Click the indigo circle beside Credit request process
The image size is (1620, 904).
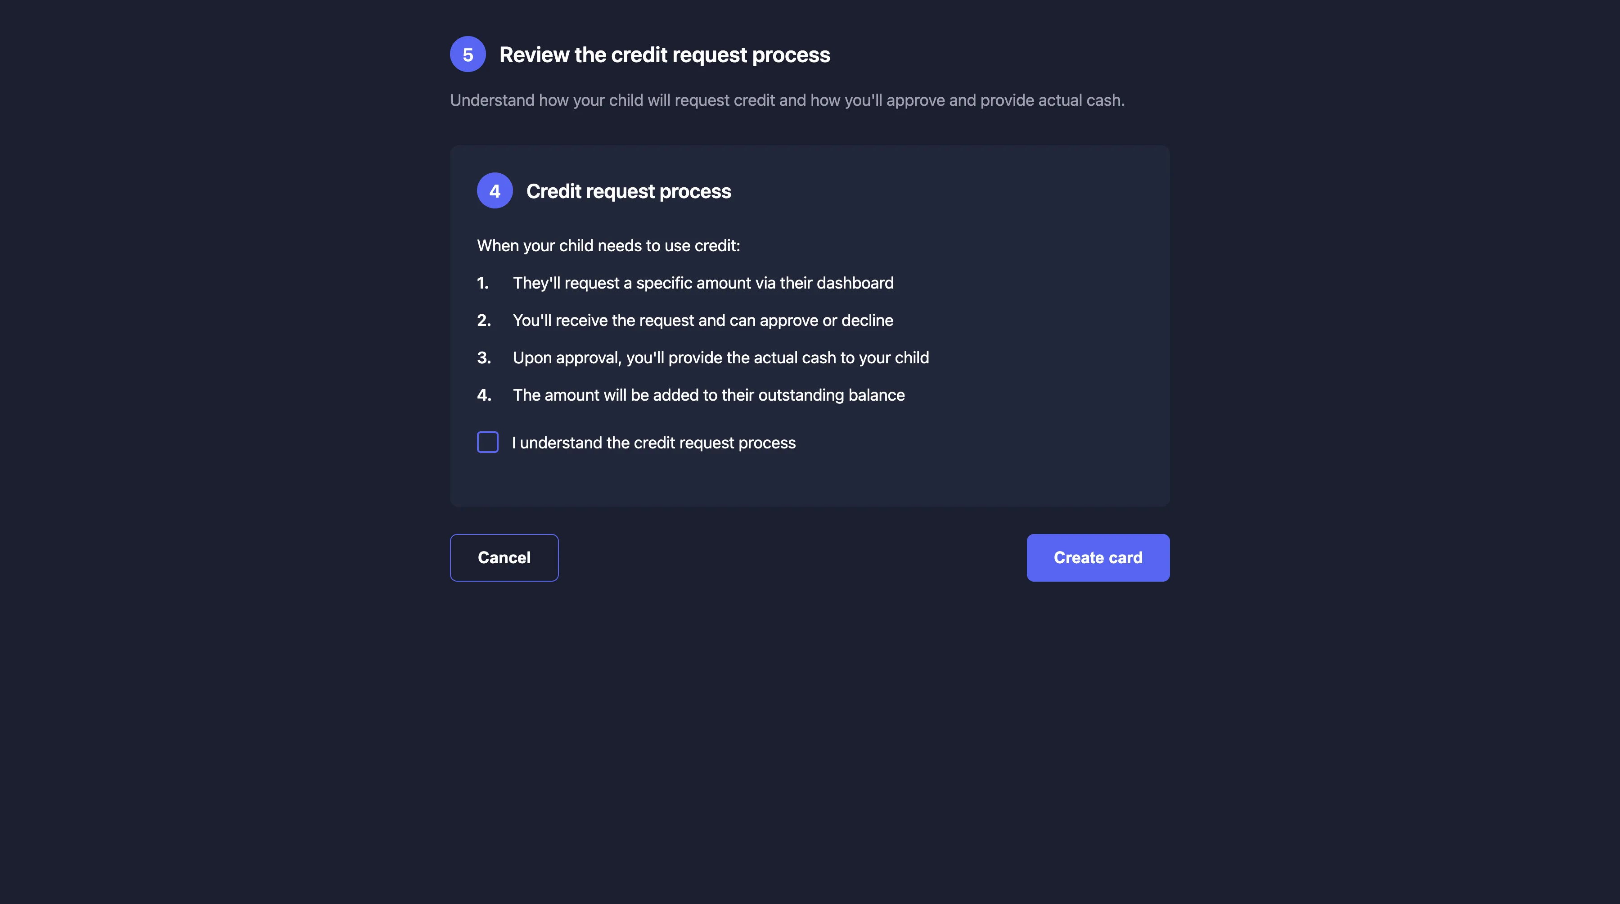[x=495, y=190]
